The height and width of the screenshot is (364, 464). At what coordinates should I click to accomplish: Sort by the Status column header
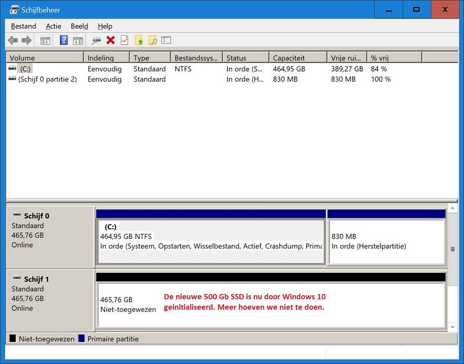click(246, 57)
